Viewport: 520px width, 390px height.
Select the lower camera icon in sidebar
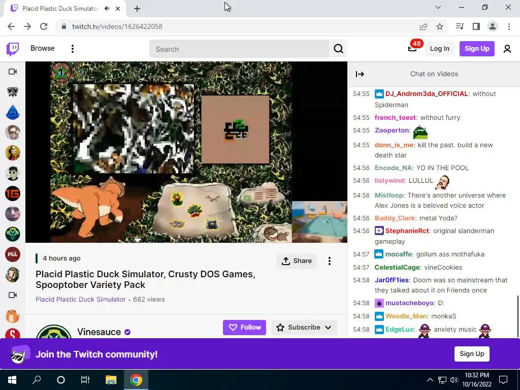point(13,295)
